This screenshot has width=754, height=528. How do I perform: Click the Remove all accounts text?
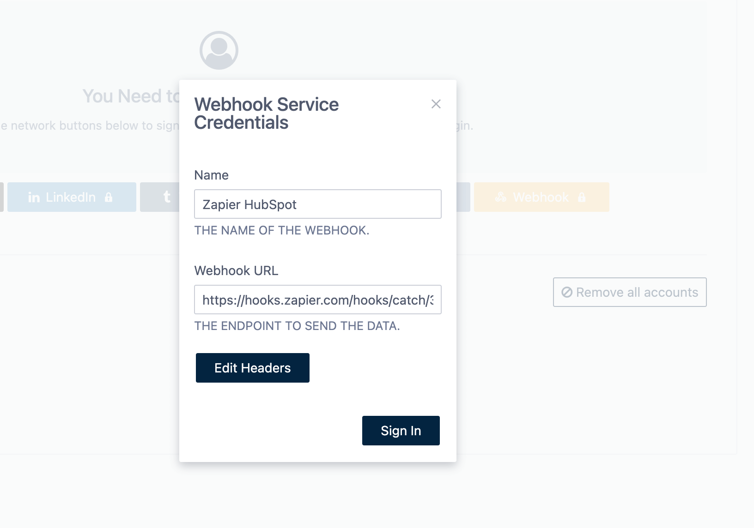coord(637,293)
